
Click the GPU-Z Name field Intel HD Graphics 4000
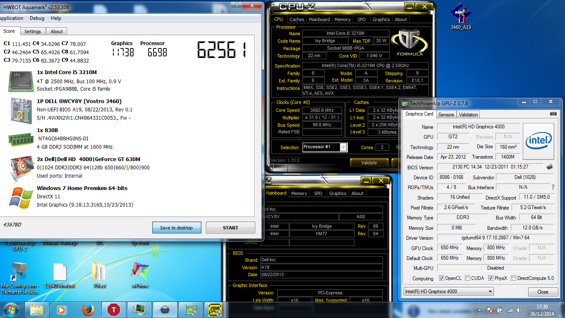pyautogui.click(x=478, y=127)
